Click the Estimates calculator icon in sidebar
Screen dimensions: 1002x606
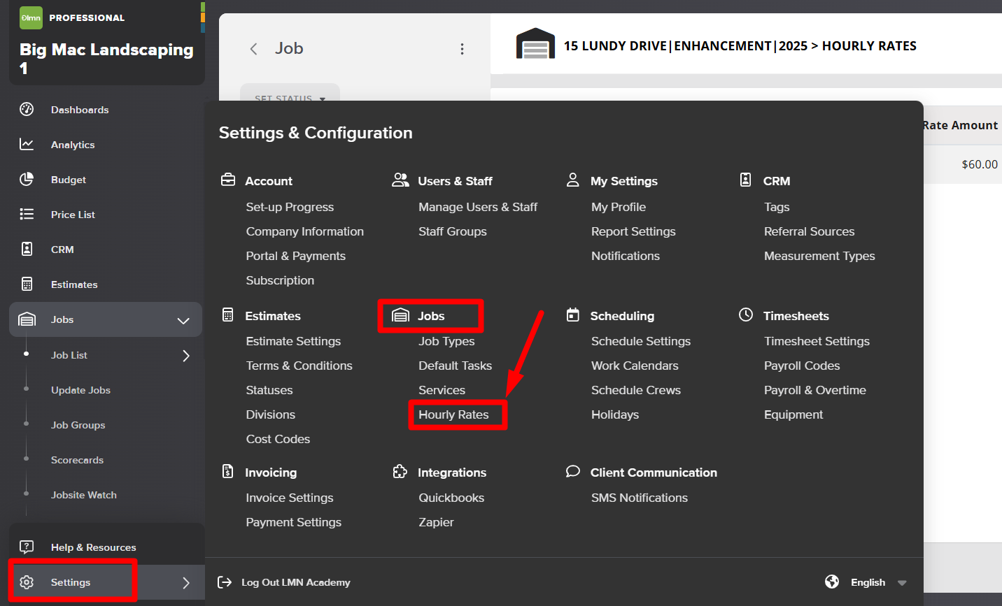coord(27,284)
